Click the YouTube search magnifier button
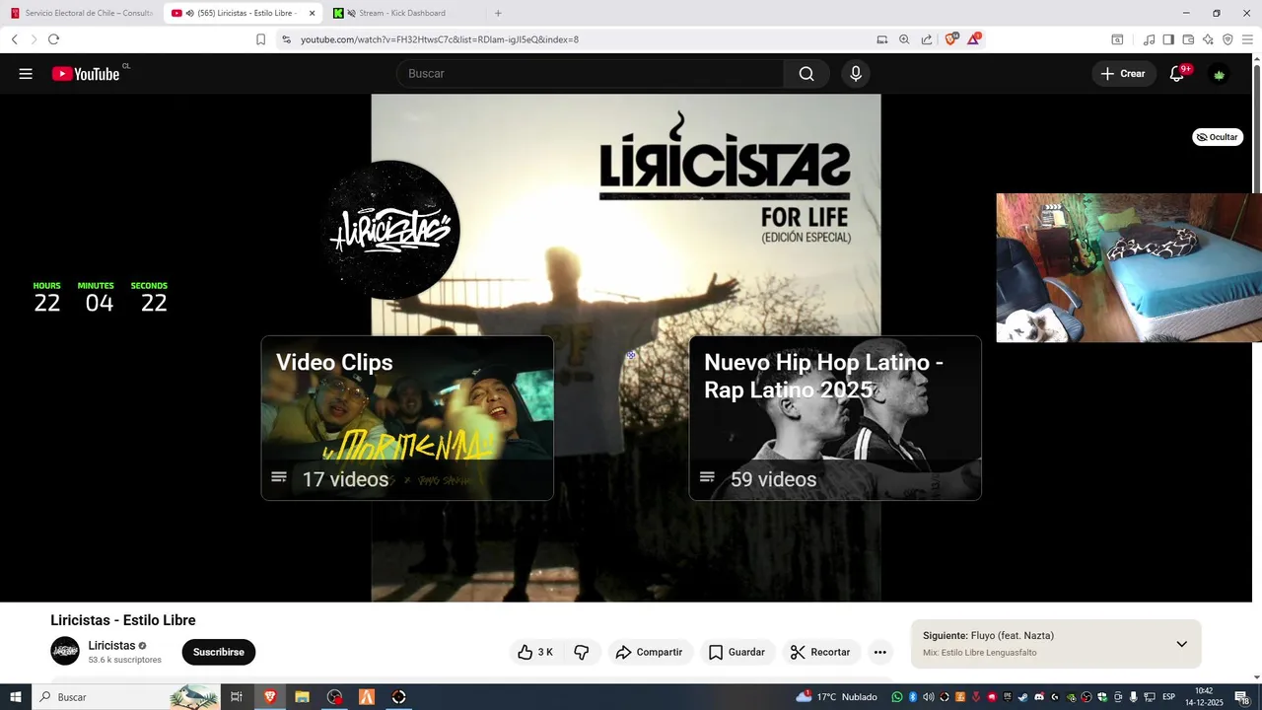Image resolution: width=1262 pixels, height=710 pixels. point(806,74)
